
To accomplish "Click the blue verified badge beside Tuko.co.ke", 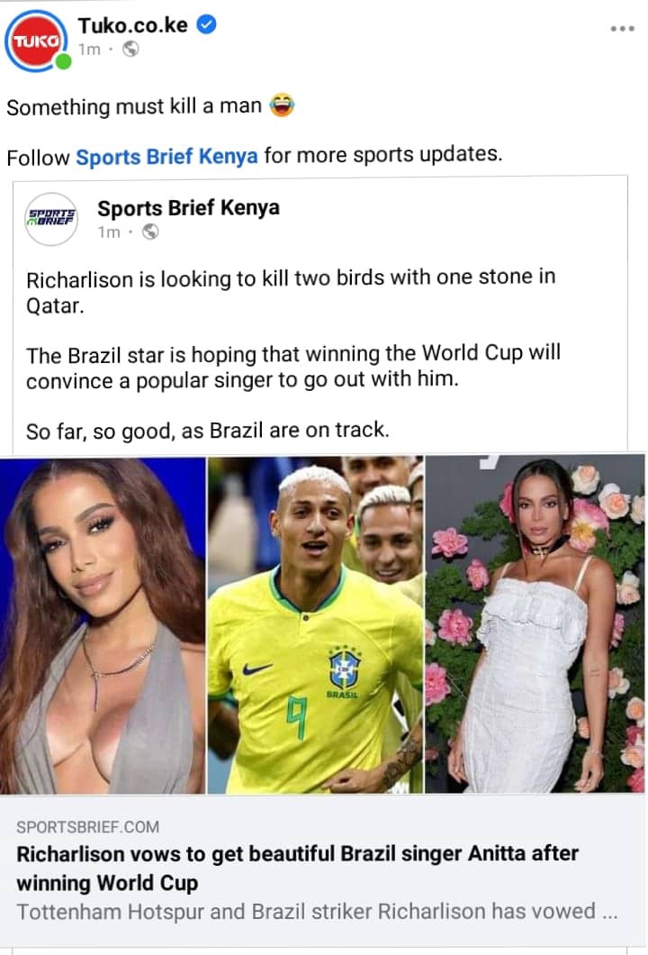I will (207, 25).
